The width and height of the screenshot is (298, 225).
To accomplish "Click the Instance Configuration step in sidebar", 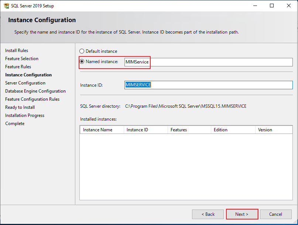I will (28, 75).
